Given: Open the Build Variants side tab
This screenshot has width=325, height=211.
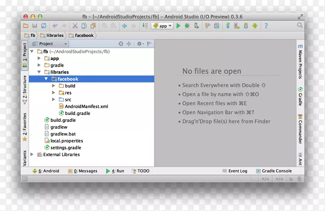Looking at the screenshot, I should tap(25, 158).
